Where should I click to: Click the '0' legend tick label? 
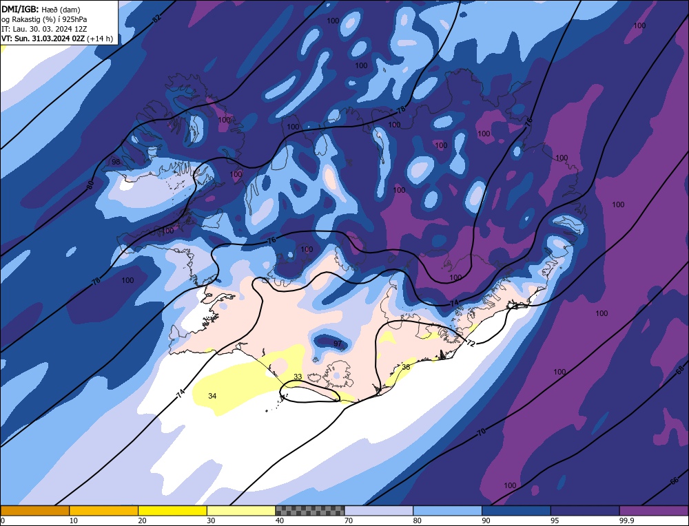coord(3,520)
